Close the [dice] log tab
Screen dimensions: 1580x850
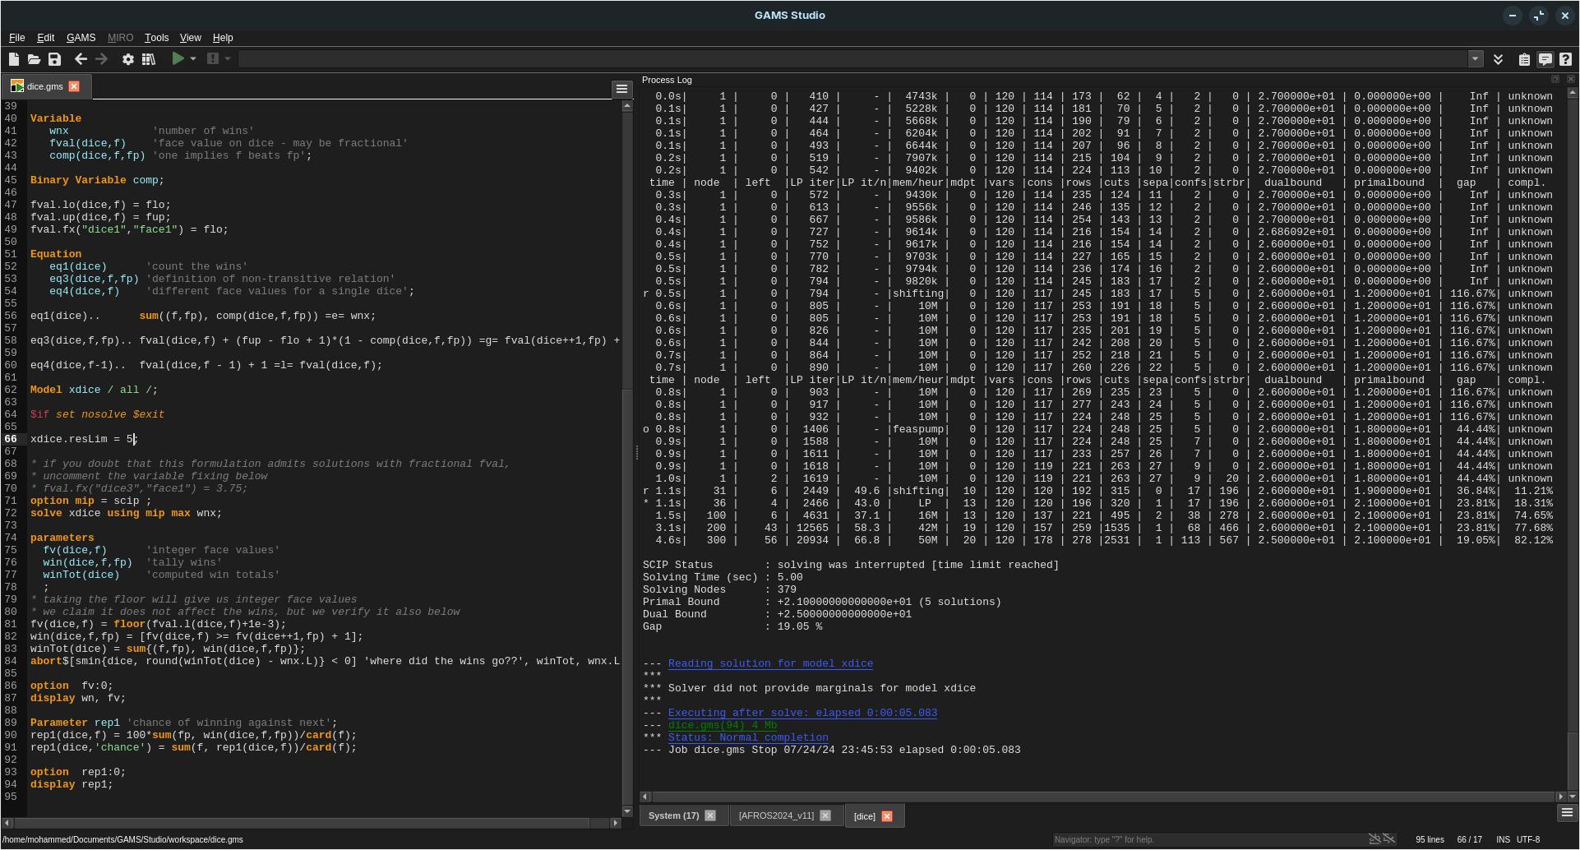coord(887,816)
